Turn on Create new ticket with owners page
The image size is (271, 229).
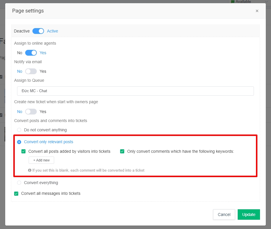31,112
